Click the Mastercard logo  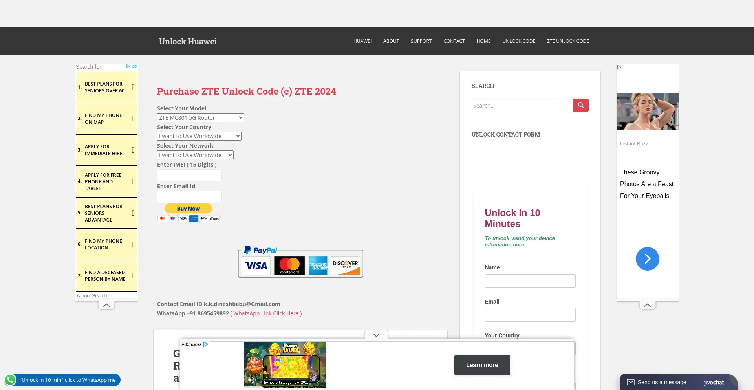click(289, 266)
